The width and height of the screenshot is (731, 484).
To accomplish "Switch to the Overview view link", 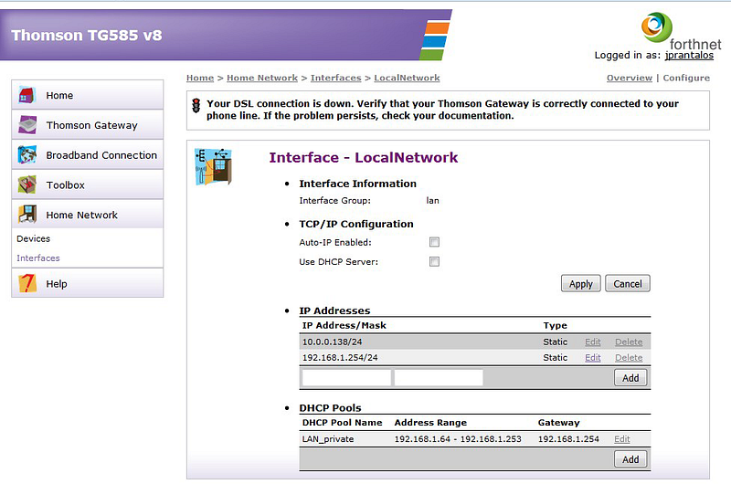I will [x=630, y=78].
